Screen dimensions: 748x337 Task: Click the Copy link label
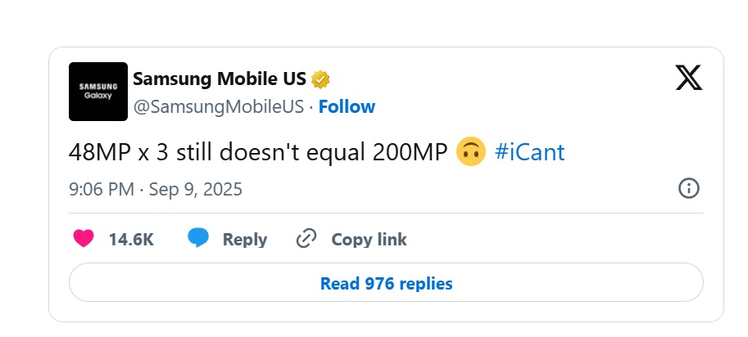(x=369, y=240)
